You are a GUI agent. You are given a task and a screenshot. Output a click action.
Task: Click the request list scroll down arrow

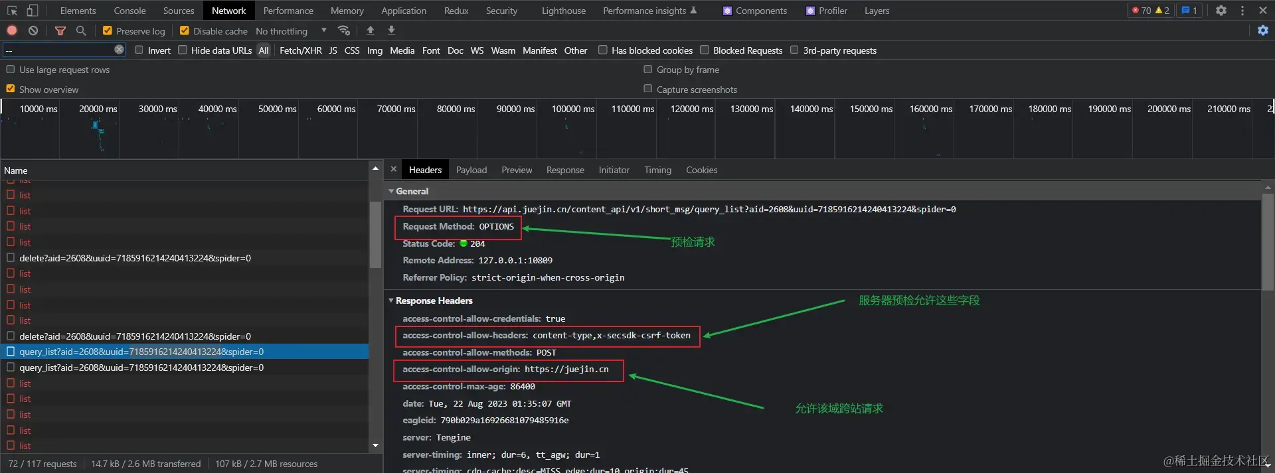coord(375,446)
